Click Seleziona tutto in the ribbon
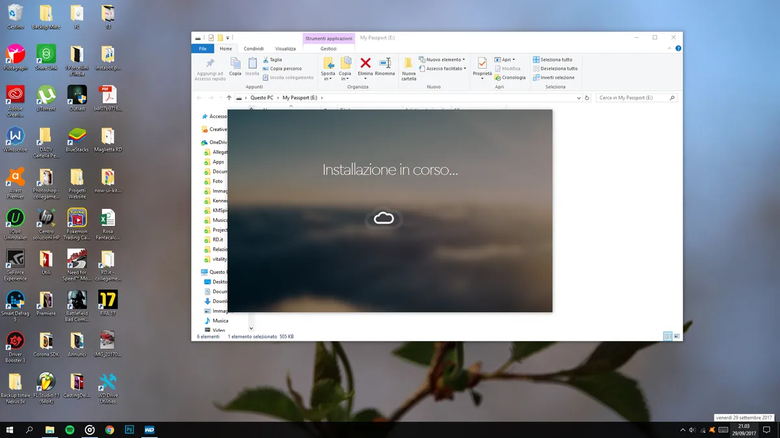The image size is (780, 438). pyautogui.click(x=552, y=60)
